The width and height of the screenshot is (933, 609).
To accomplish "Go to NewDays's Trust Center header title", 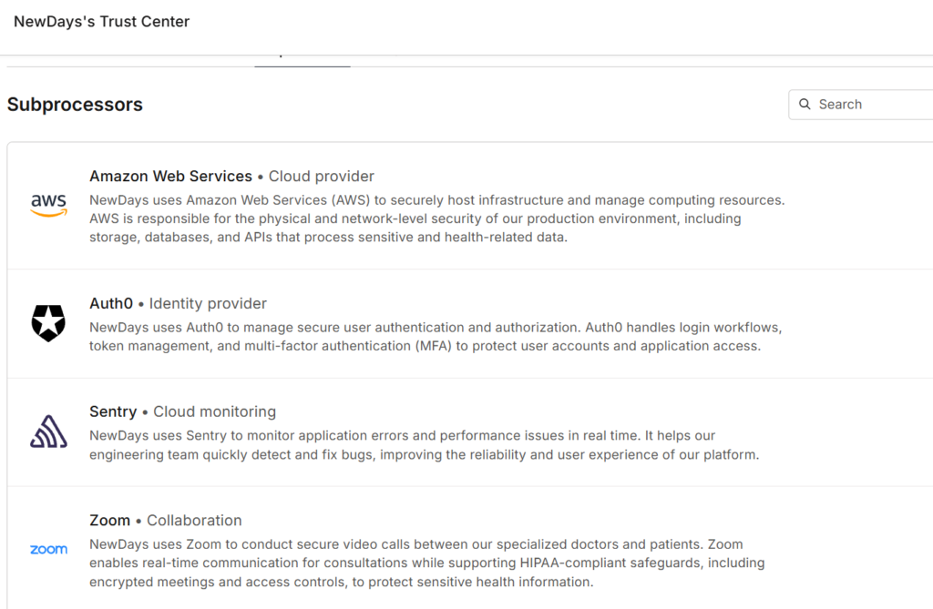I will 101,22.
